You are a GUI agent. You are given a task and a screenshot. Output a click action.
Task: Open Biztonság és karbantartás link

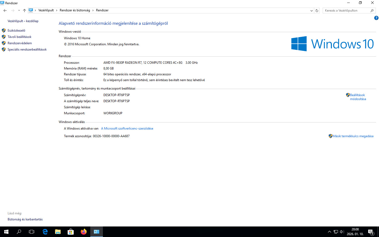point(25,219)
